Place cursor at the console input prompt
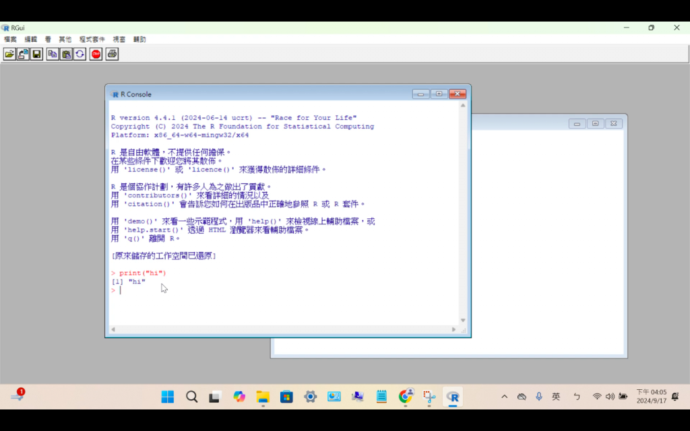 [x=120, y=290]
